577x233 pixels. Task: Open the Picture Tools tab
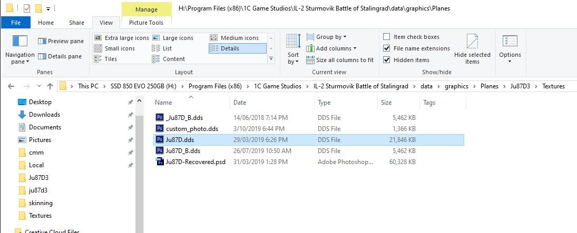(146, 23)
